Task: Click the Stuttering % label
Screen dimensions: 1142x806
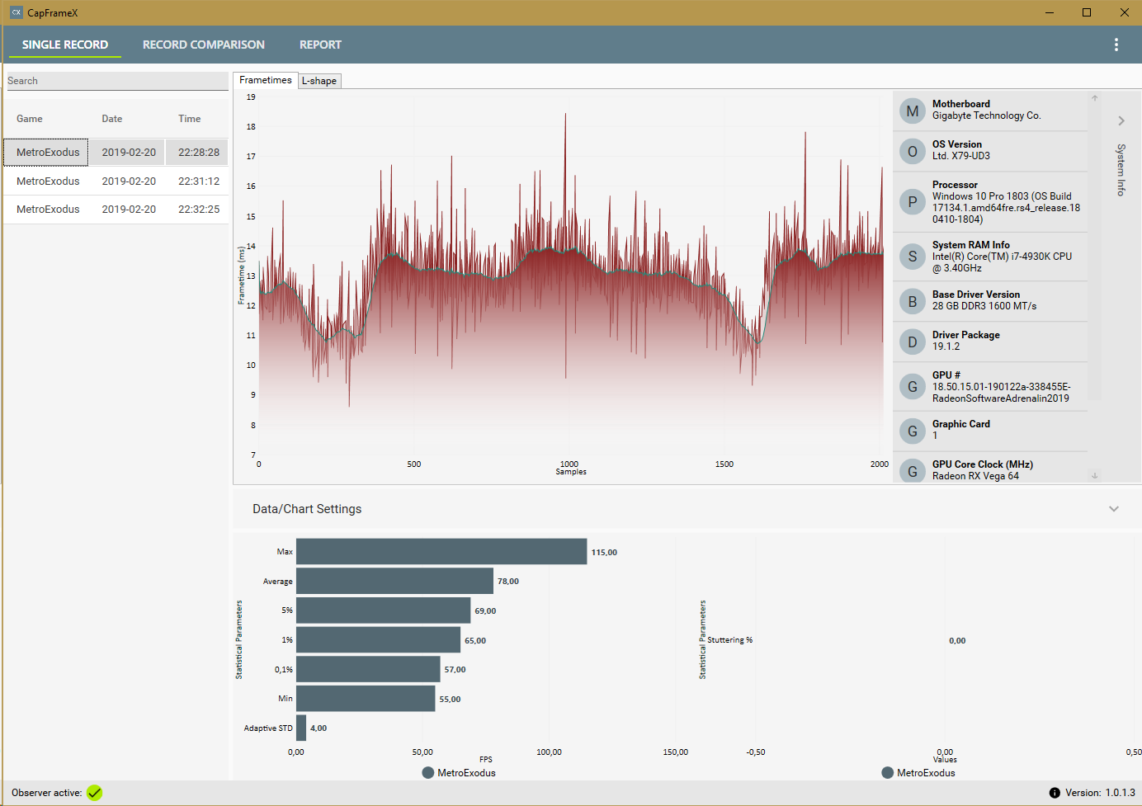Action: 730,640
